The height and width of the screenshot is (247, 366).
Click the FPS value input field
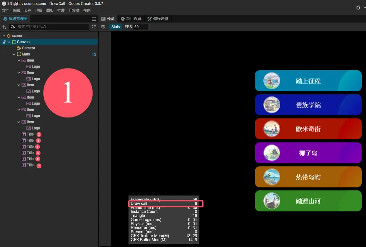140,27
